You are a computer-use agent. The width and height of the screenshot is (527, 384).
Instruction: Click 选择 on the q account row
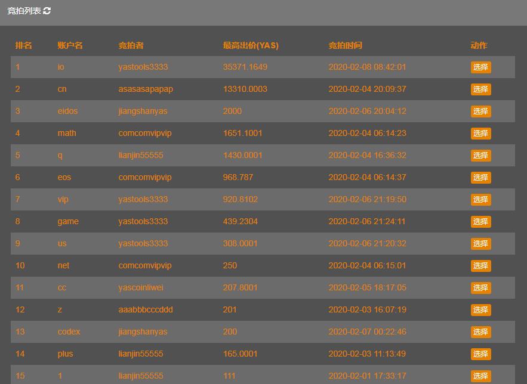480,156
